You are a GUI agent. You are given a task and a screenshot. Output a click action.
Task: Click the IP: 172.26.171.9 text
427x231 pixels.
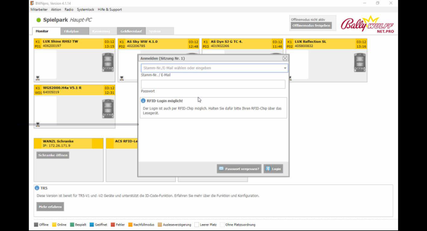(57, 145)
